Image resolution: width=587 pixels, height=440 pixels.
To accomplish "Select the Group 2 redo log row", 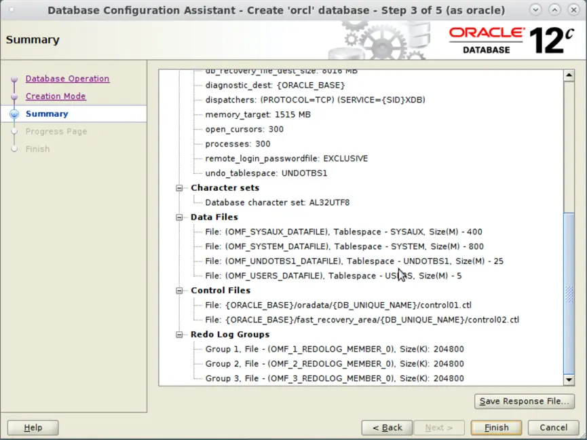I will pos(335,364).
